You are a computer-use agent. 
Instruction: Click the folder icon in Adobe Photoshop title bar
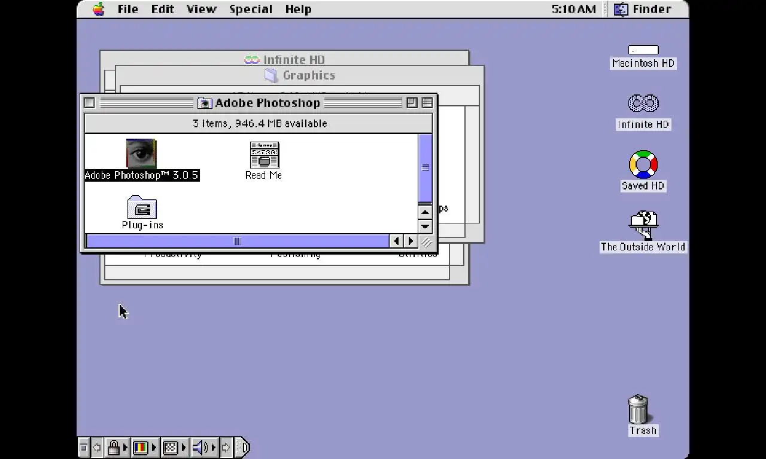click(205, 103)
